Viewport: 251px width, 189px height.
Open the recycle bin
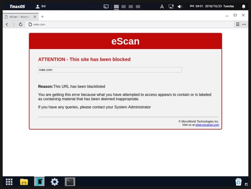coord(238,182)
